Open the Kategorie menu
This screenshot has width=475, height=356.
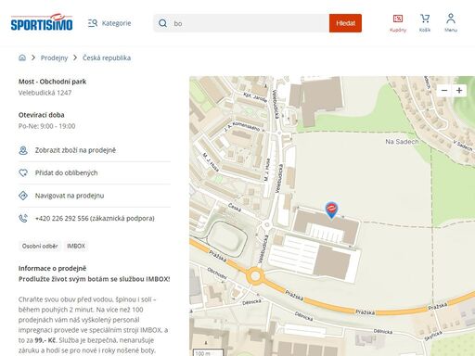109,23
